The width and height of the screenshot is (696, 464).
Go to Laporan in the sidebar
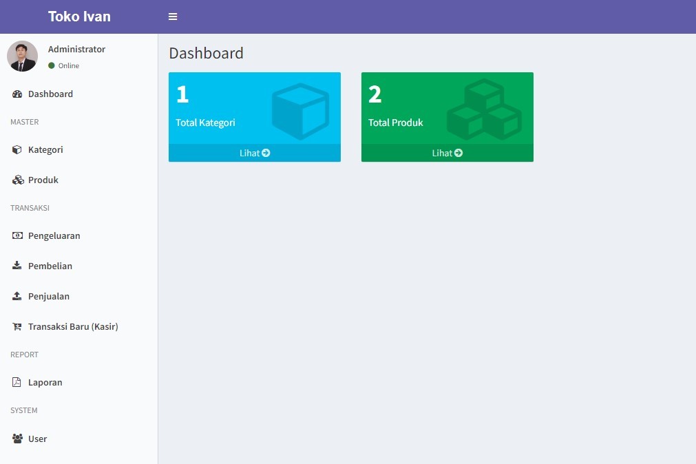point(45,383)
